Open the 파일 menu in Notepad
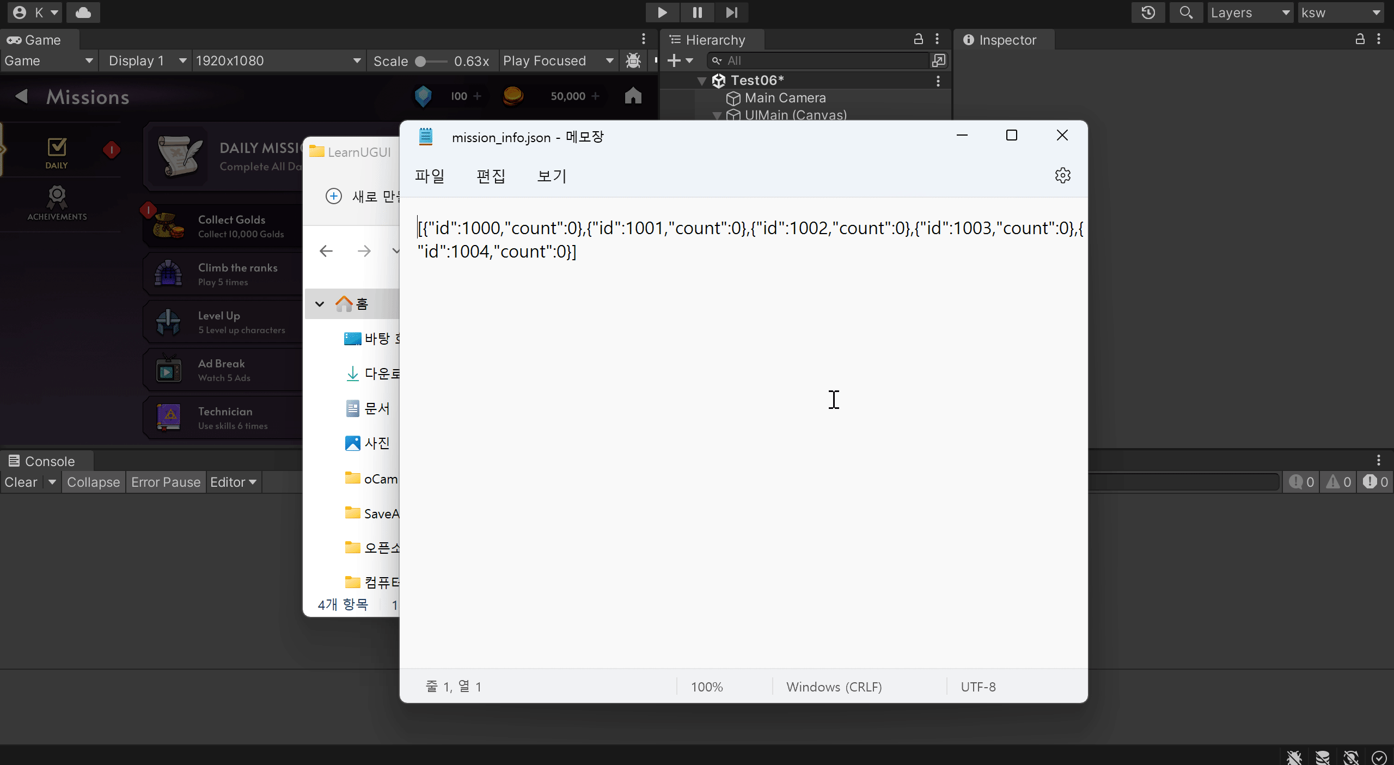The image size is (1394, 765). coord(430,176)
